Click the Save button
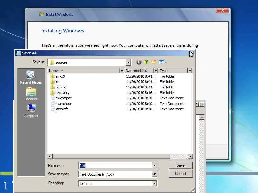 click(181, 165)
